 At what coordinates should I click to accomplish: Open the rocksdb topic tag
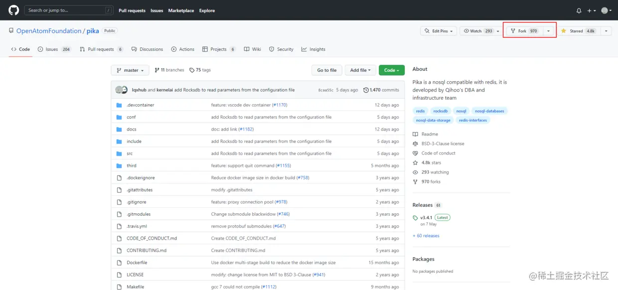[440, 111]
